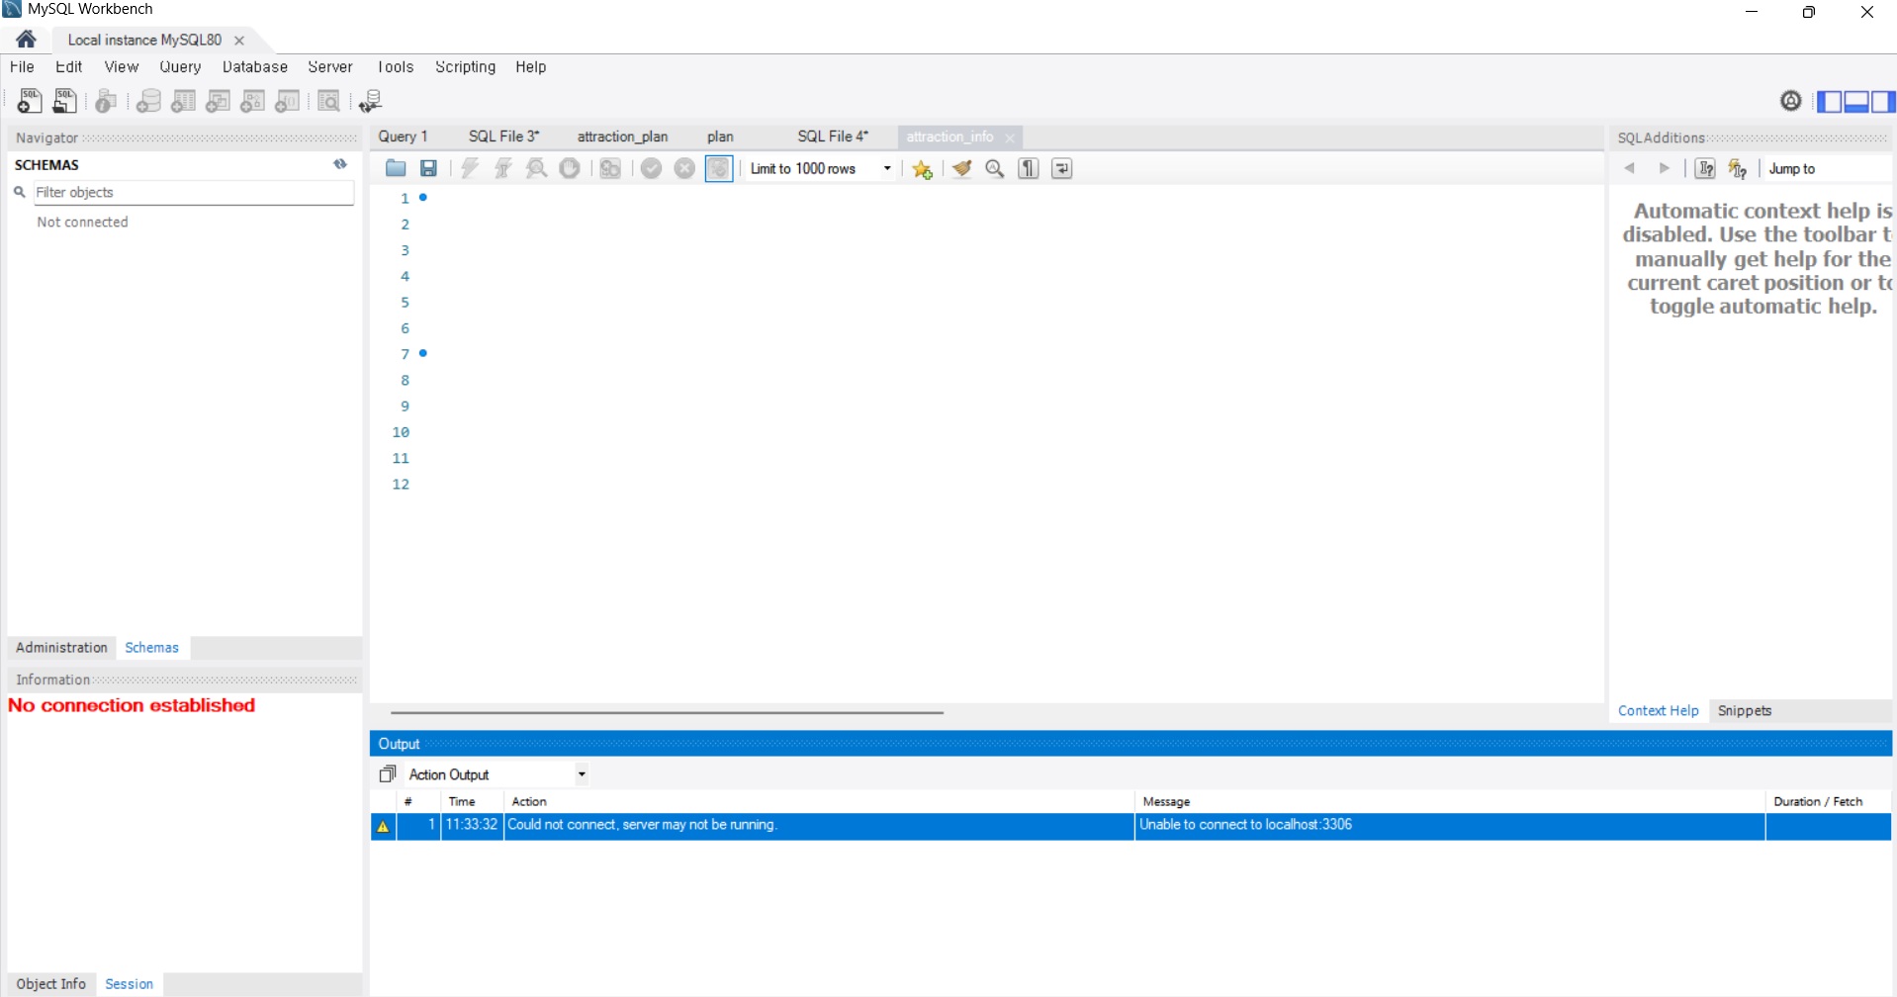1897x997 pixels.
Task: Open a SQL script file in new tab
Action: 64,101
